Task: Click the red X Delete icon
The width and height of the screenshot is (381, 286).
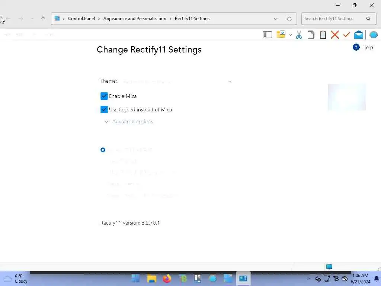Action: point(334,35)
